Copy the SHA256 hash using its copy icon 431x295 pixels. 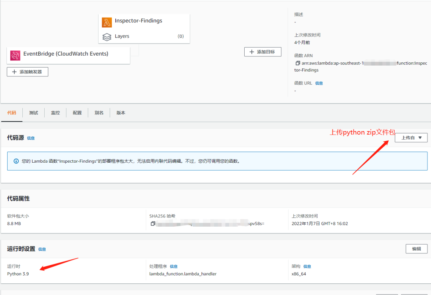click(152, 224)
